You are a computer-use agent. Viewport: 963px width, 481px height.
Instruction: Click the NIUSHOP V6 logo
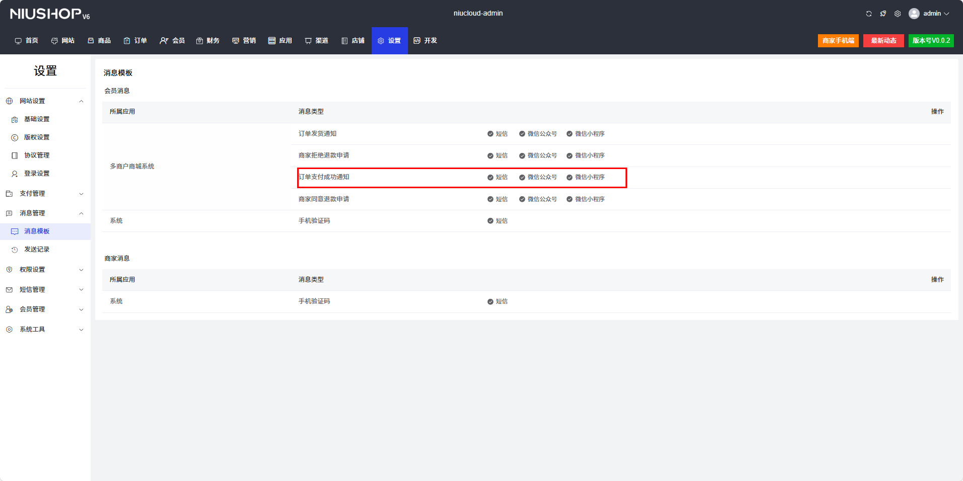pyautogui.click(x=50, y=14)
